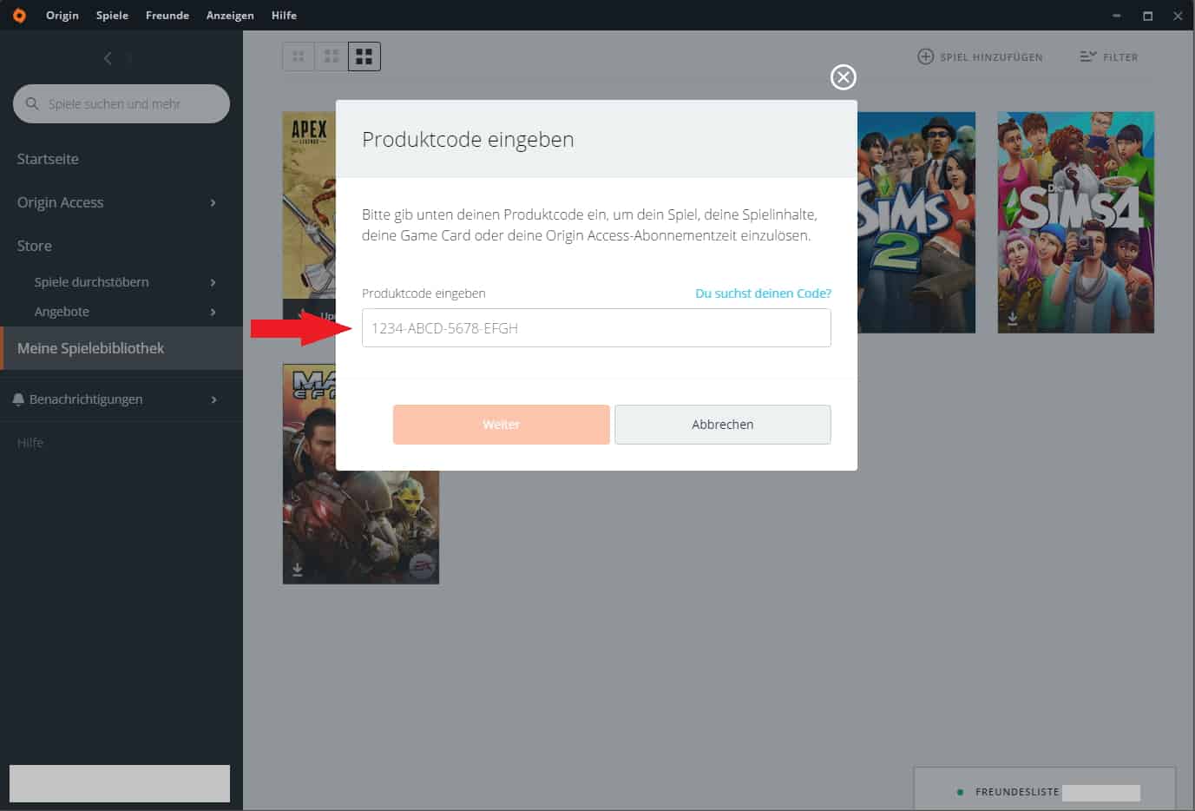
Task: Expand Spiele durchstöbern chevron
Action: pos(213,282)
